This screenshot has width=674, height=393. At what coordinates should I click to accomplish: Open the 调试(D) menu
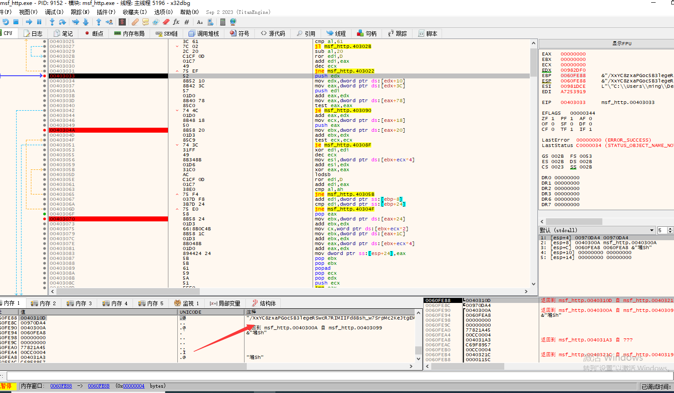[x=54, y=12]
